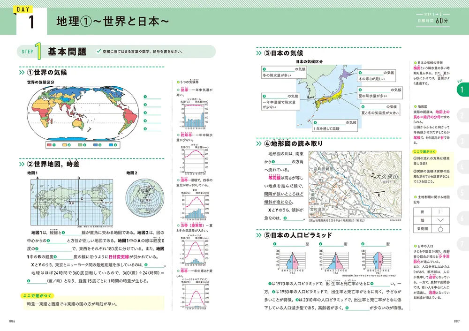Click the pink term 日付変更線

click(x=119, y=257)
